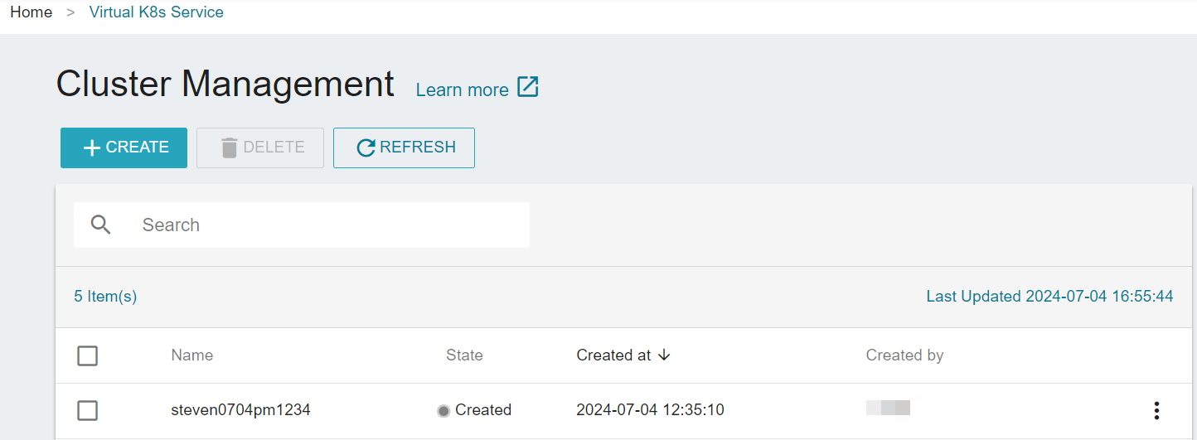
Task: Check the box for steven0704pm1234 row
Action: click(87, 410)
